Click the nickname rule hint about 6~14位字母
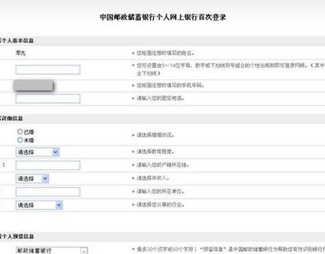The width and height of the screenshot is (325, 254). [x=231, y=69]
